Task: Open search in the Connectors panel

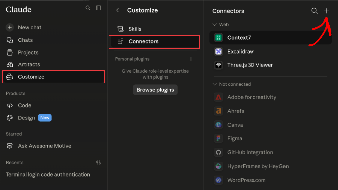Action: pos(314,11)
